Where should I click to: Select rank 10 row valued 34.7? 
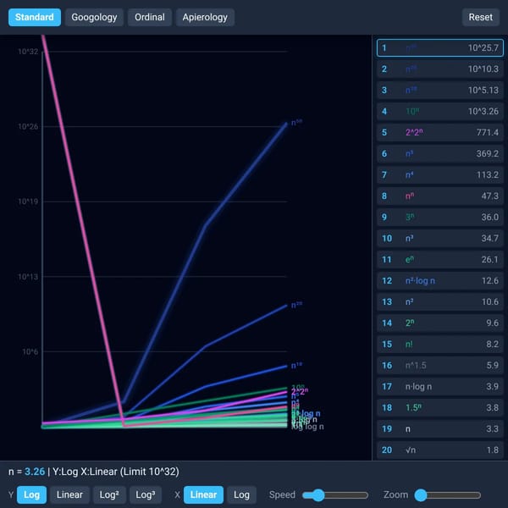[x=440, y=239]
